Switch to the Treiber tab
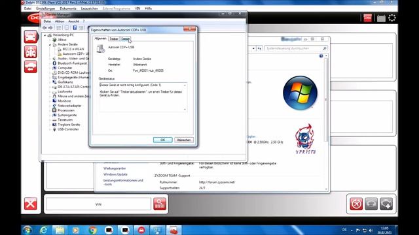 114,39
